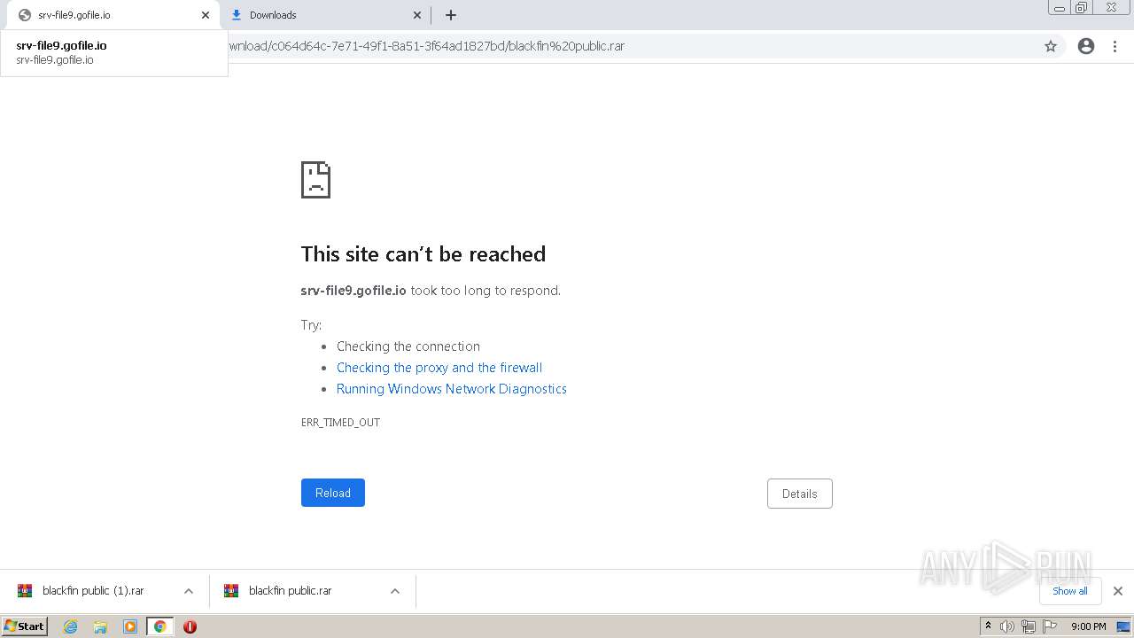The width and height of the screenshot is (1134, 638).
Task: Click the red stop-sign icon in taskbar
Action: pos(190,626)
